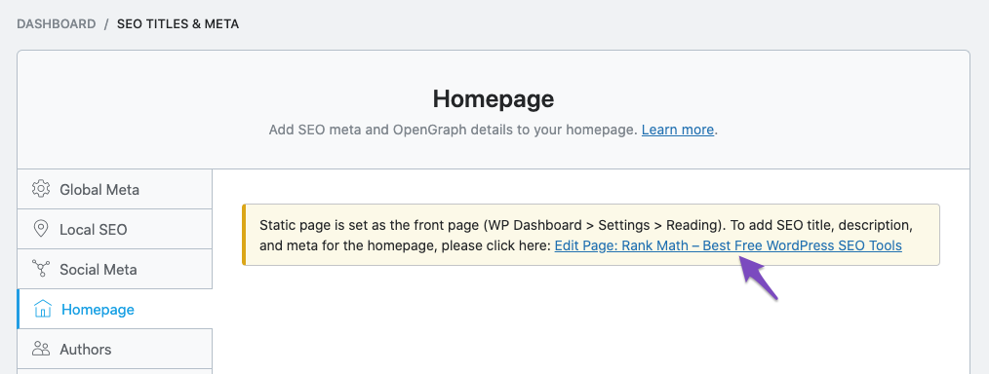The width and height of the screenshot is (989, 374).
Task: Click the Social Meta share nodes icon
Action: tap(41, 269)
